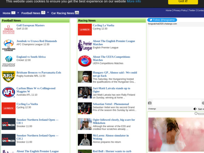204x153 pixels.
Task: Open About The English Premier League Matches, Racing column
Action: 114,43
